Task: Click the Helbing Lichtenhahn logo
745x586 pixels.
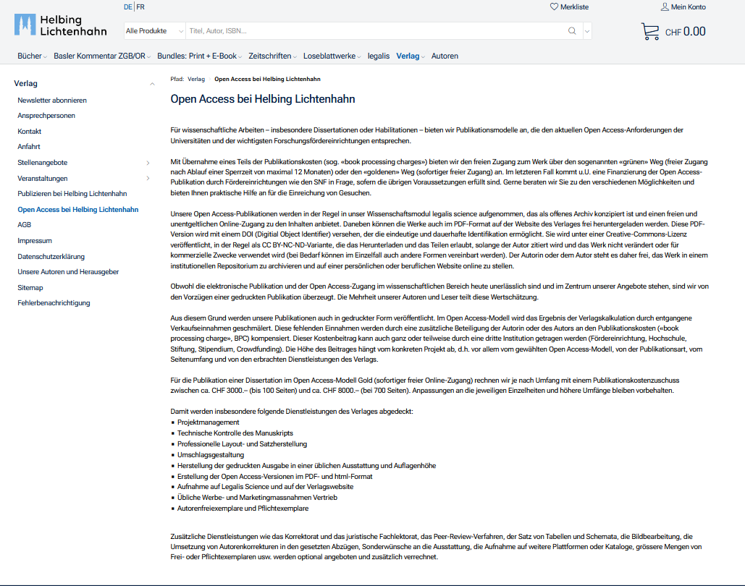Action: click(x=61, y=25)
